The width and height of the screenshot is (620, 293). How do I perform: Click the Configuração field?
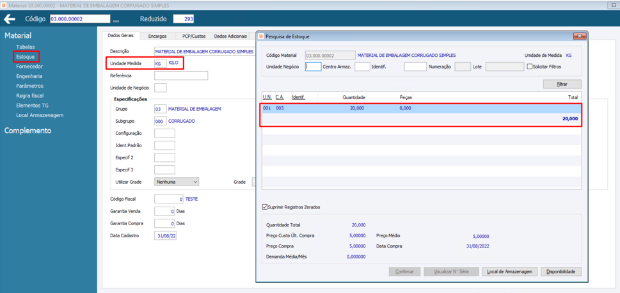164,133
